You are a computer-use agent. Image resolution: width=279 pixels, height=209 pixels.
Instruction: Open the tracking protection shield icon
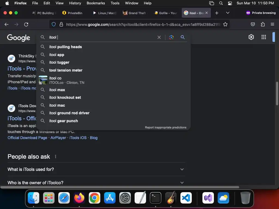(x=54, y=24)
